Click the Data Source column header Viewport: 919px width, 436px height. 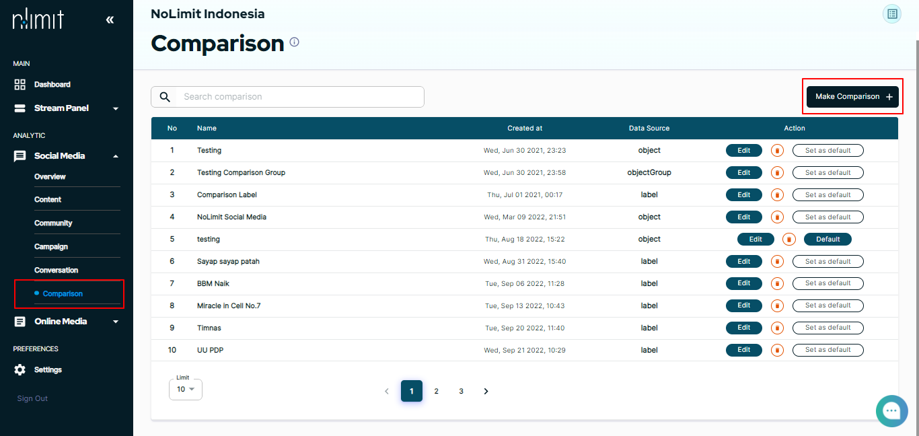tap(649, 129)
